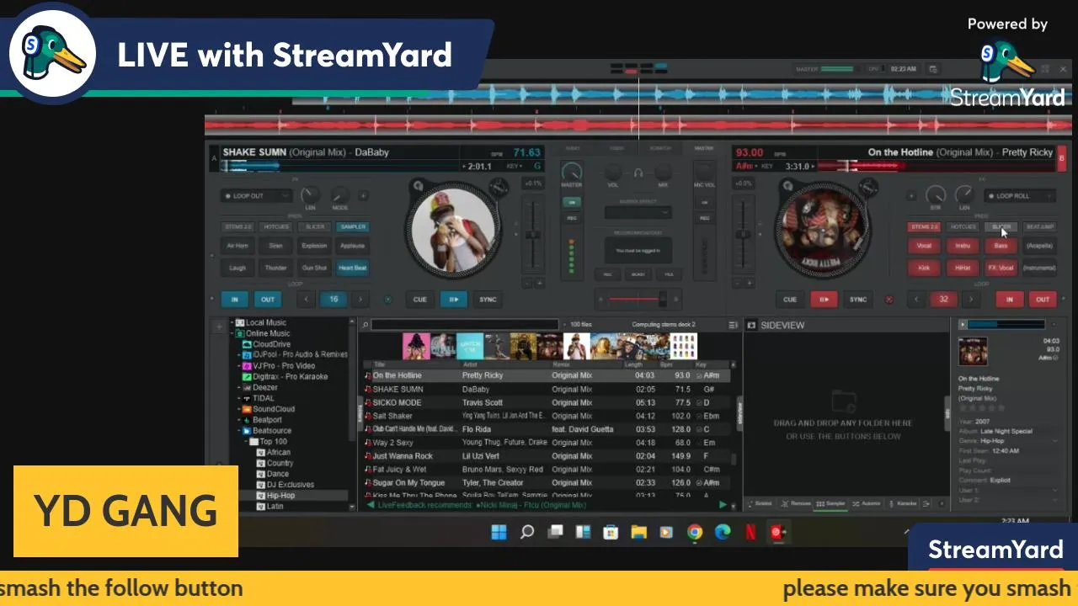Screen dimensions: 1078x606
Task: Open the LOOP OUT effect dropdown on deck A
Action: (256, 195)
